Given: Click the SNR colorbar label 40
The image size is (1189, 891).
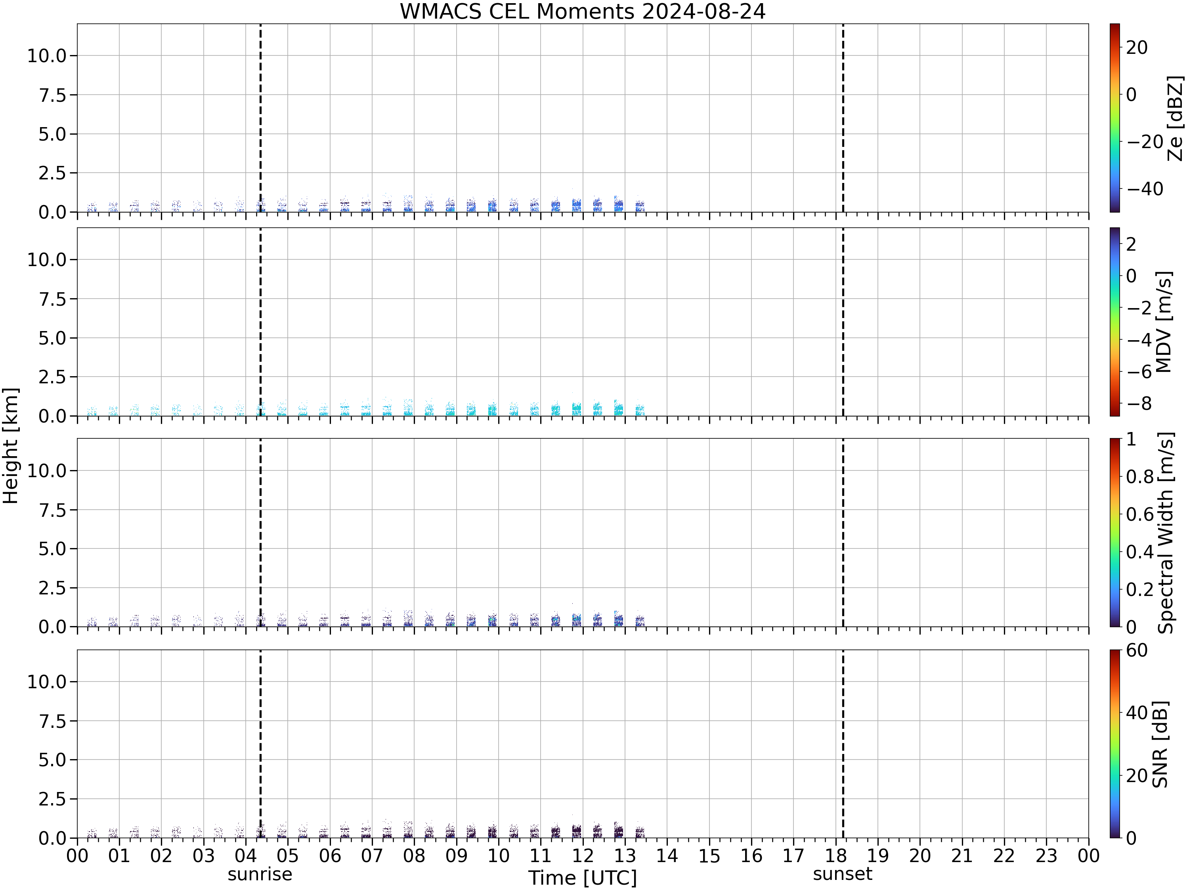Looking at the screenshot, I should tap(1137, 712).
